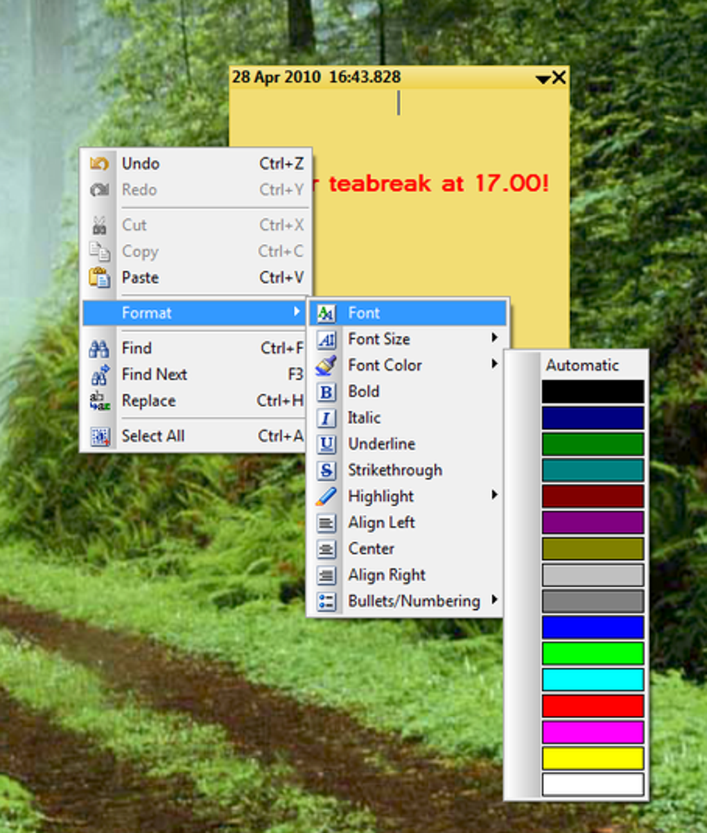Choose Paste from the context menu
The width and height of the screenshot is (707, 833).
pos(196,278)
